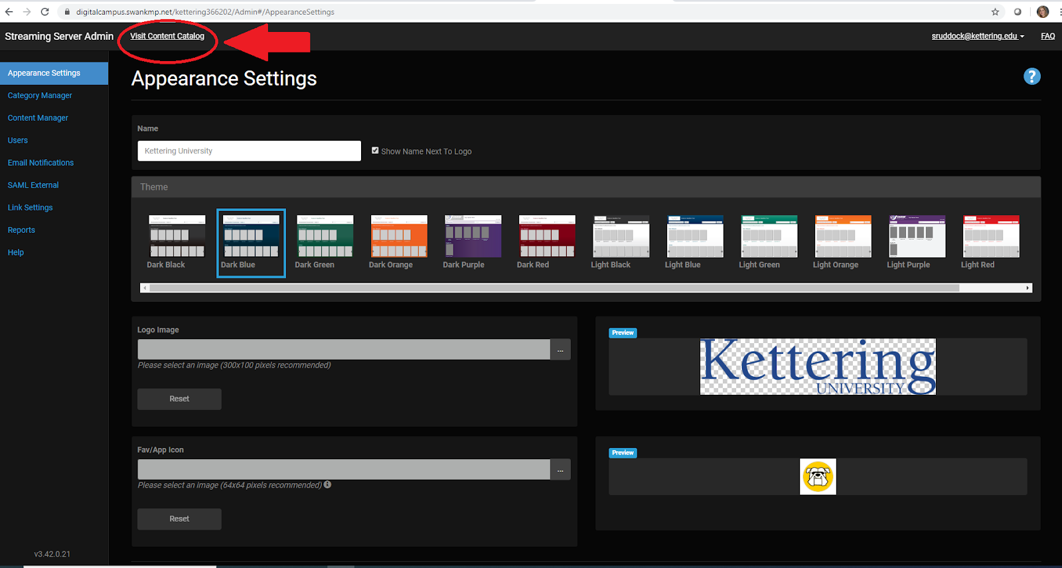Click the browser forward arrow

click(x=27, y=12)
